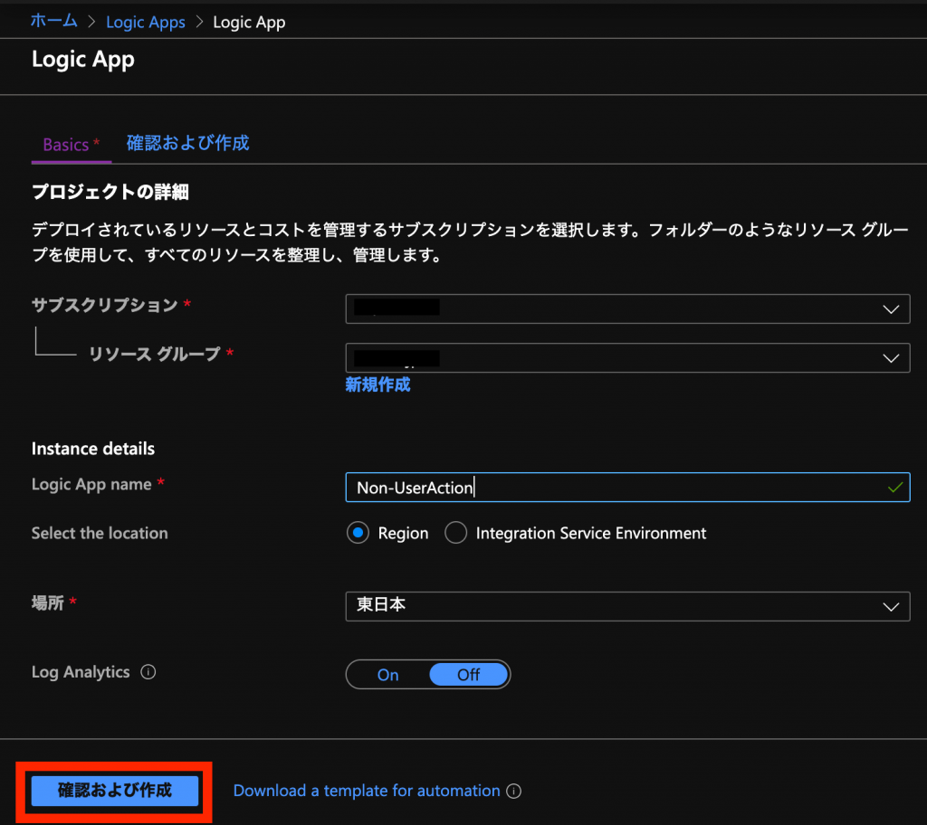Viewport: 927px width, 825px height.
Task: Select the Region radio button
Action: pyautogui.click(x=358, y=533)
